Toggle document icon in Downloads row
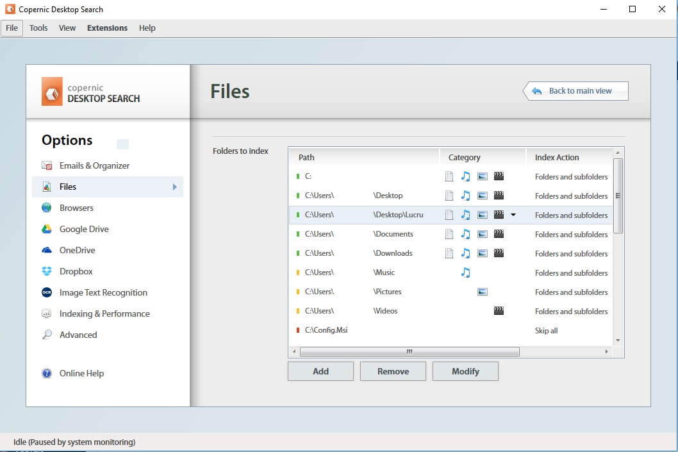Image resolution: width=678 pixels, height=452 pixels. click(x=449, y=253)
